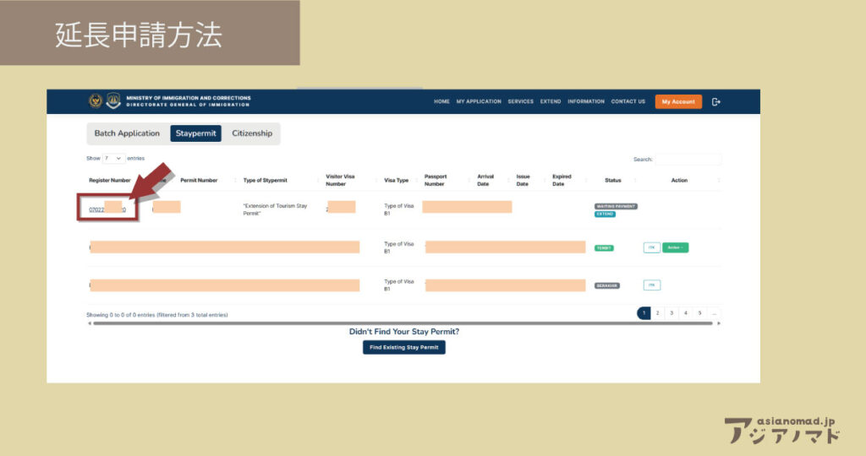Select the Citizenship tab
Screen dimensions: 866x456
click(x=252, y=133)
